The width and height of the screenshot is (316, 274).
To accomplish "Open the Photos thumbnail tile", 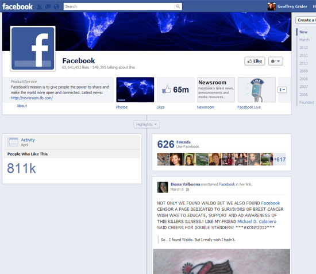I will 135,90.
